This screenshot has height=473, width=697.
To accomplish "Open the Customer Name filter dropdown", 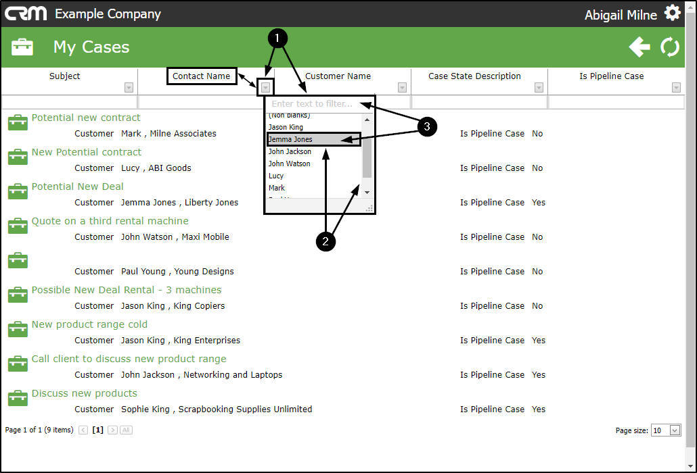I will click(x=402, y=87).
